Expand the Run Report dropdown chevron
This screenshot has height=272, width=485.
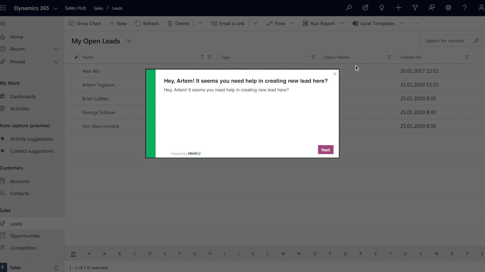pos(342,23)
